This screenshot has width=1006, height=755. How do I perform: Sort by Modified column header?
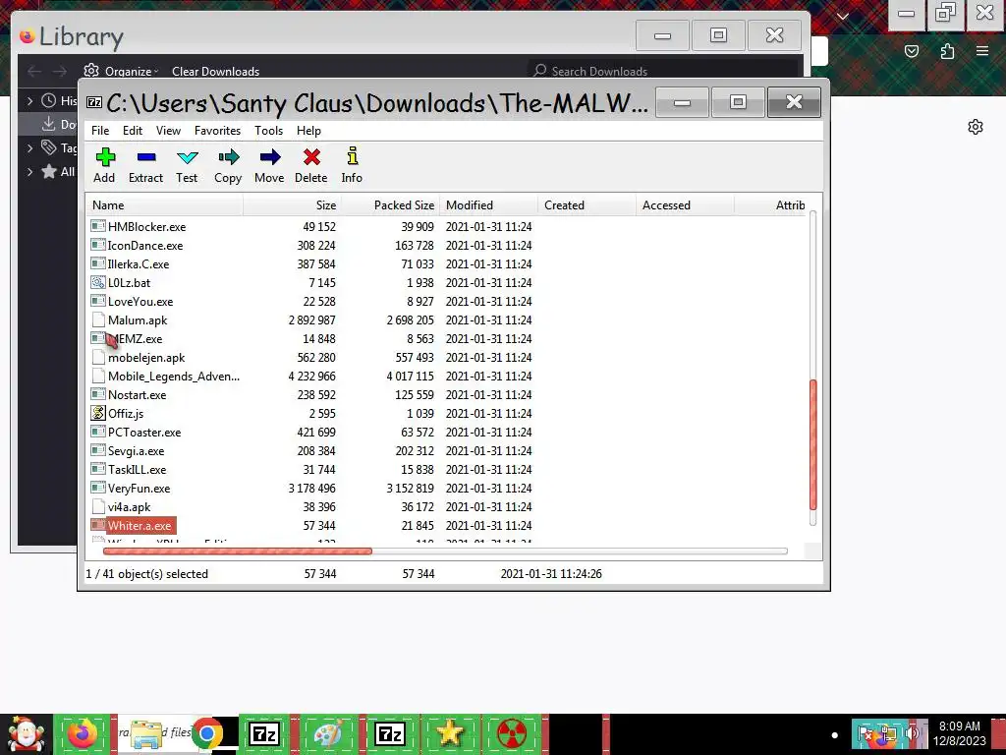click(x=489, y=205)
